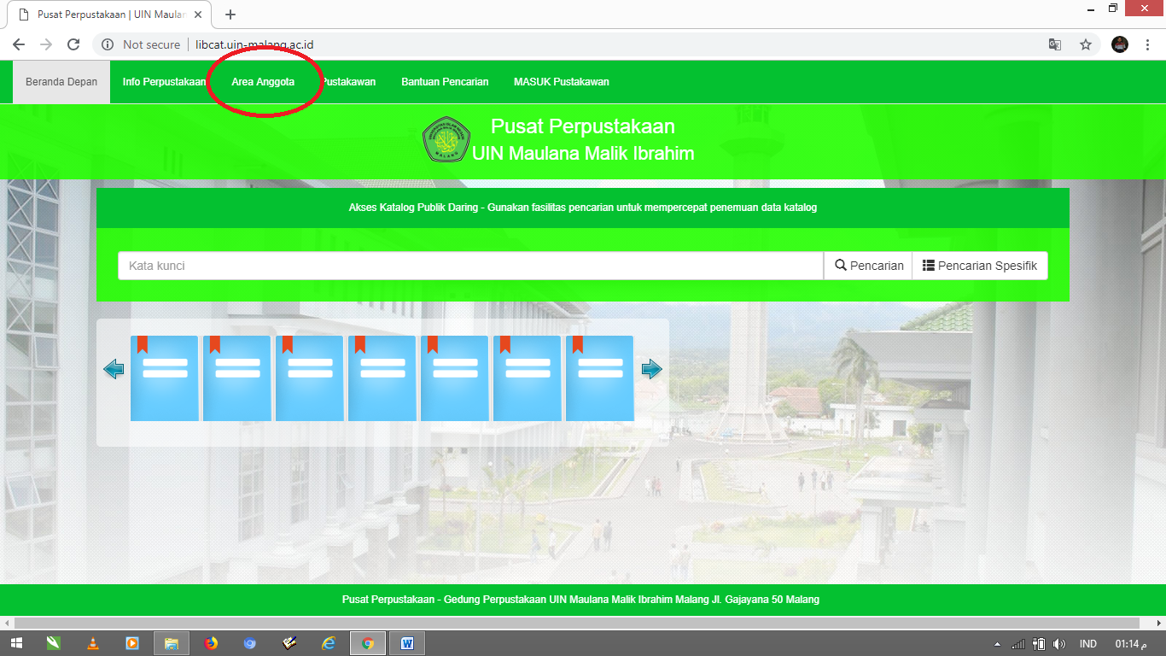Open the media player taskbar icon

(132, 643)
